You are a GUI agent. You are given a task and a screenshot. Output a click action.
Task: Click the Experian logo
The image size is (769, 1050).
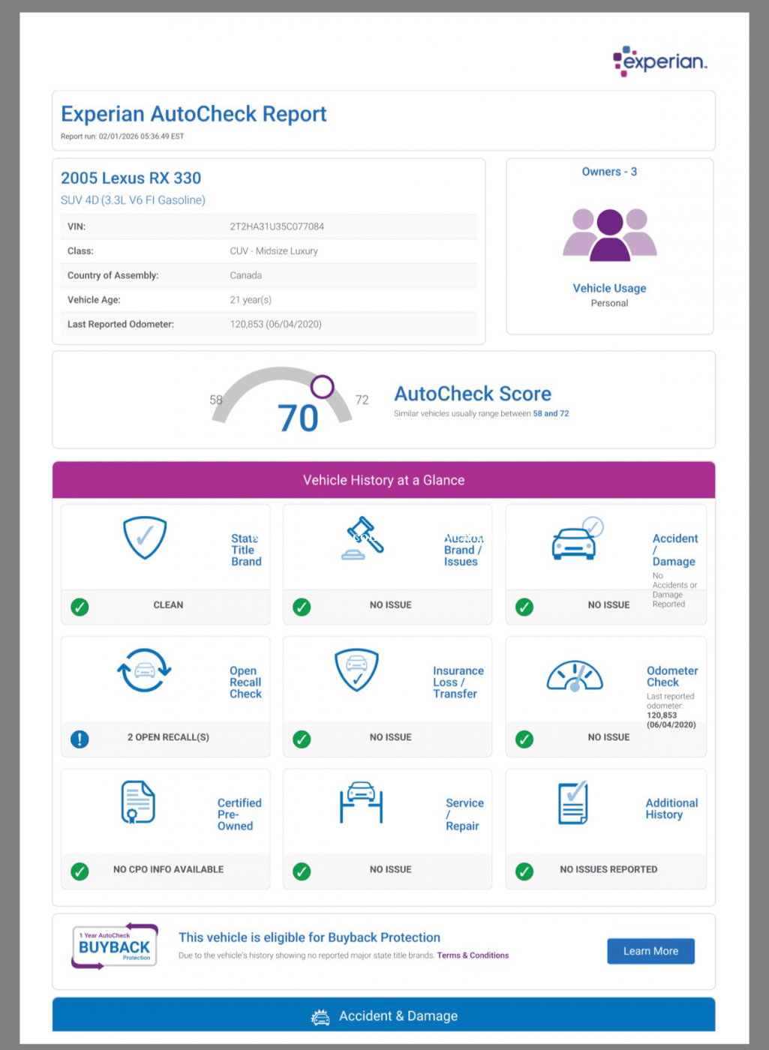click(x=659, y=61)
